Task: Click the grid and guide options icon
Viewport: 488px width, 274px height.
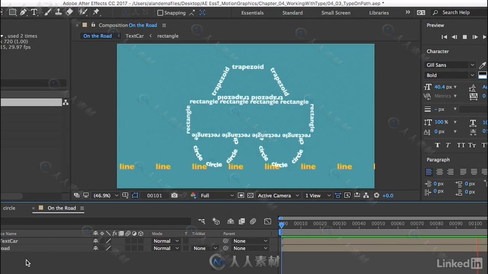Action: point(125,195)
